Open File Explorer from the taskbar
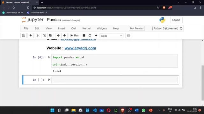 (74, 110)
